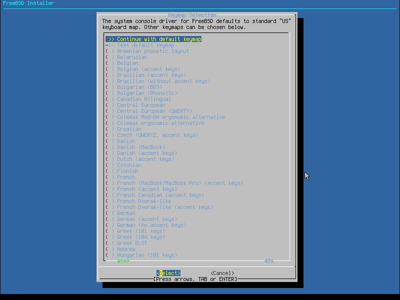The height and width of the screenshot is (300, 400).
Task: Click the 42% scroll position indicator
Action: [269, 261]
